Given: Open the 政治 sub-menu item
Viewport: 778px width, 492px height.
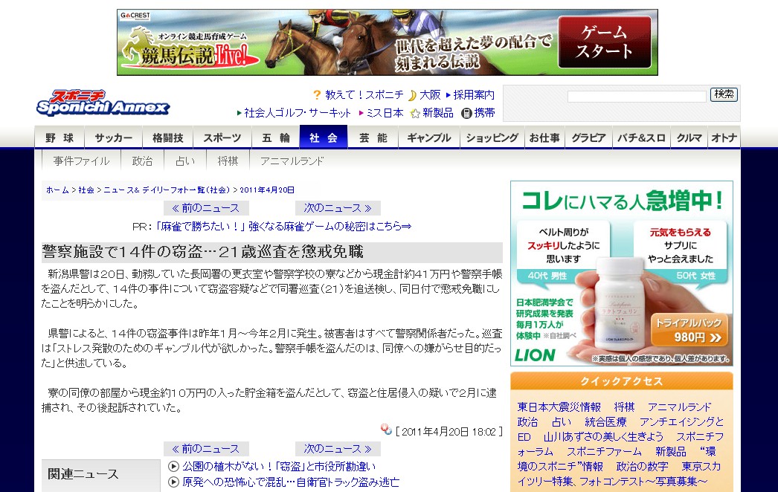Looking at the screenshot, I should tap(142, 161).
